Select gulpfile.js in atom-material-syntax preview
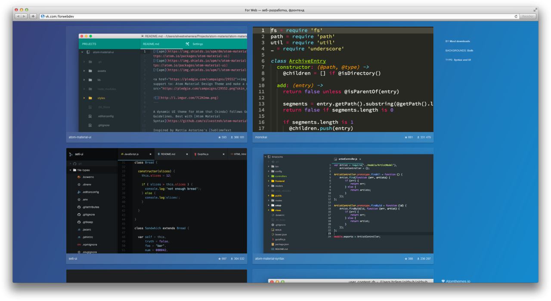Image resolution: width=551 pixels, height=301 pixels. (278, 239)
